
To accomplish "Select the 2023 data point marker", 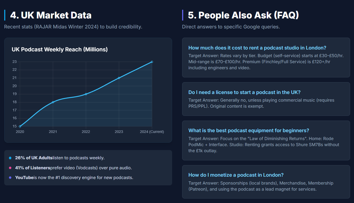I will pyautogui.click(x=119, y=78).
